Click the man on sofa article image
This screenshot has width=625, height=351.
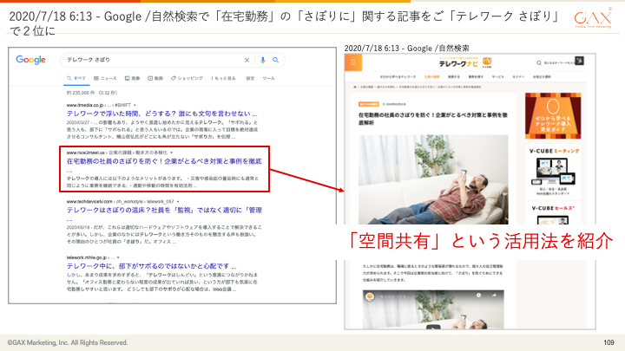point(433,179)
